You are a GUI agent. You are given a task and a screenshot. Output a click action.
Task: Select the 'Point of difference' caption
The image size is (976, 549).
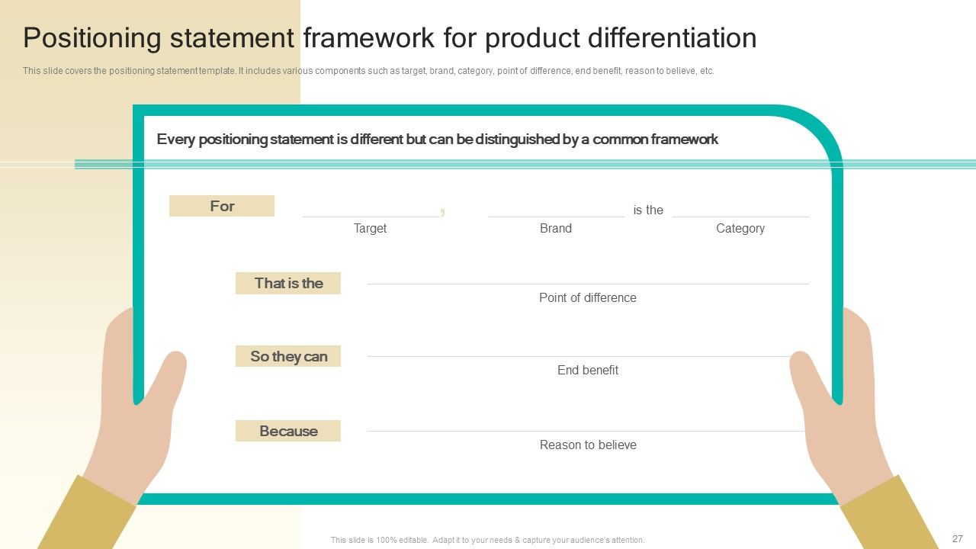[588, 297]
